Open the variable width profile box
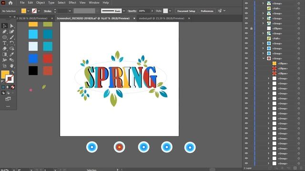305x171 pixels. 84,11
